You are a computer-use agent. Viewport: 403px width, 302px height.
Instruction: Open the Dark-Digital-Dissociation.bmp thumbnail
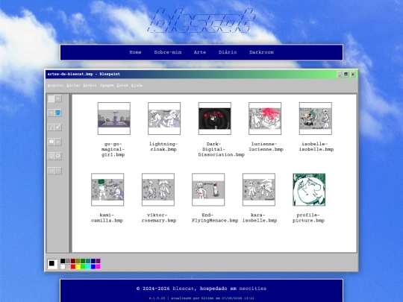pos(215,119)
